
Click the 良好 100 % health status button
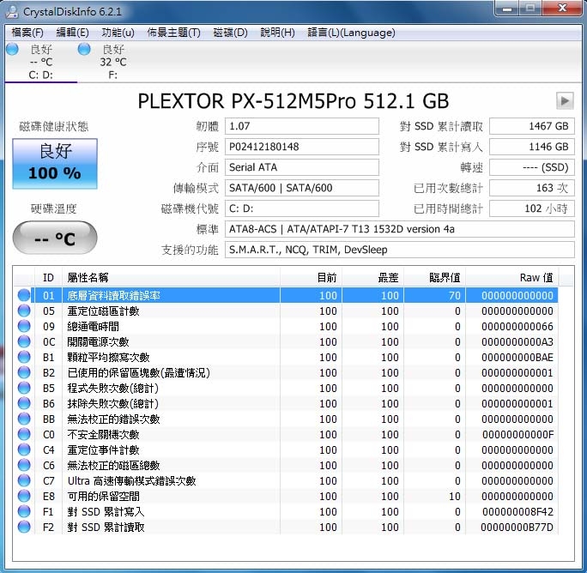[x=55, y=164]
